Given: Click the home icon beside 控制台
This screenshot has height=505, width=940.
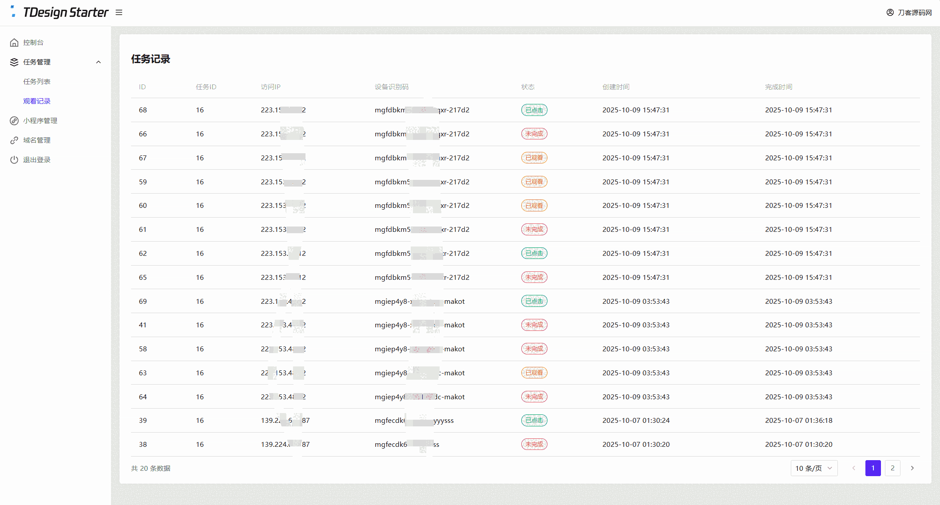Looking at the screenshot, I should click(x=14, y=43).
